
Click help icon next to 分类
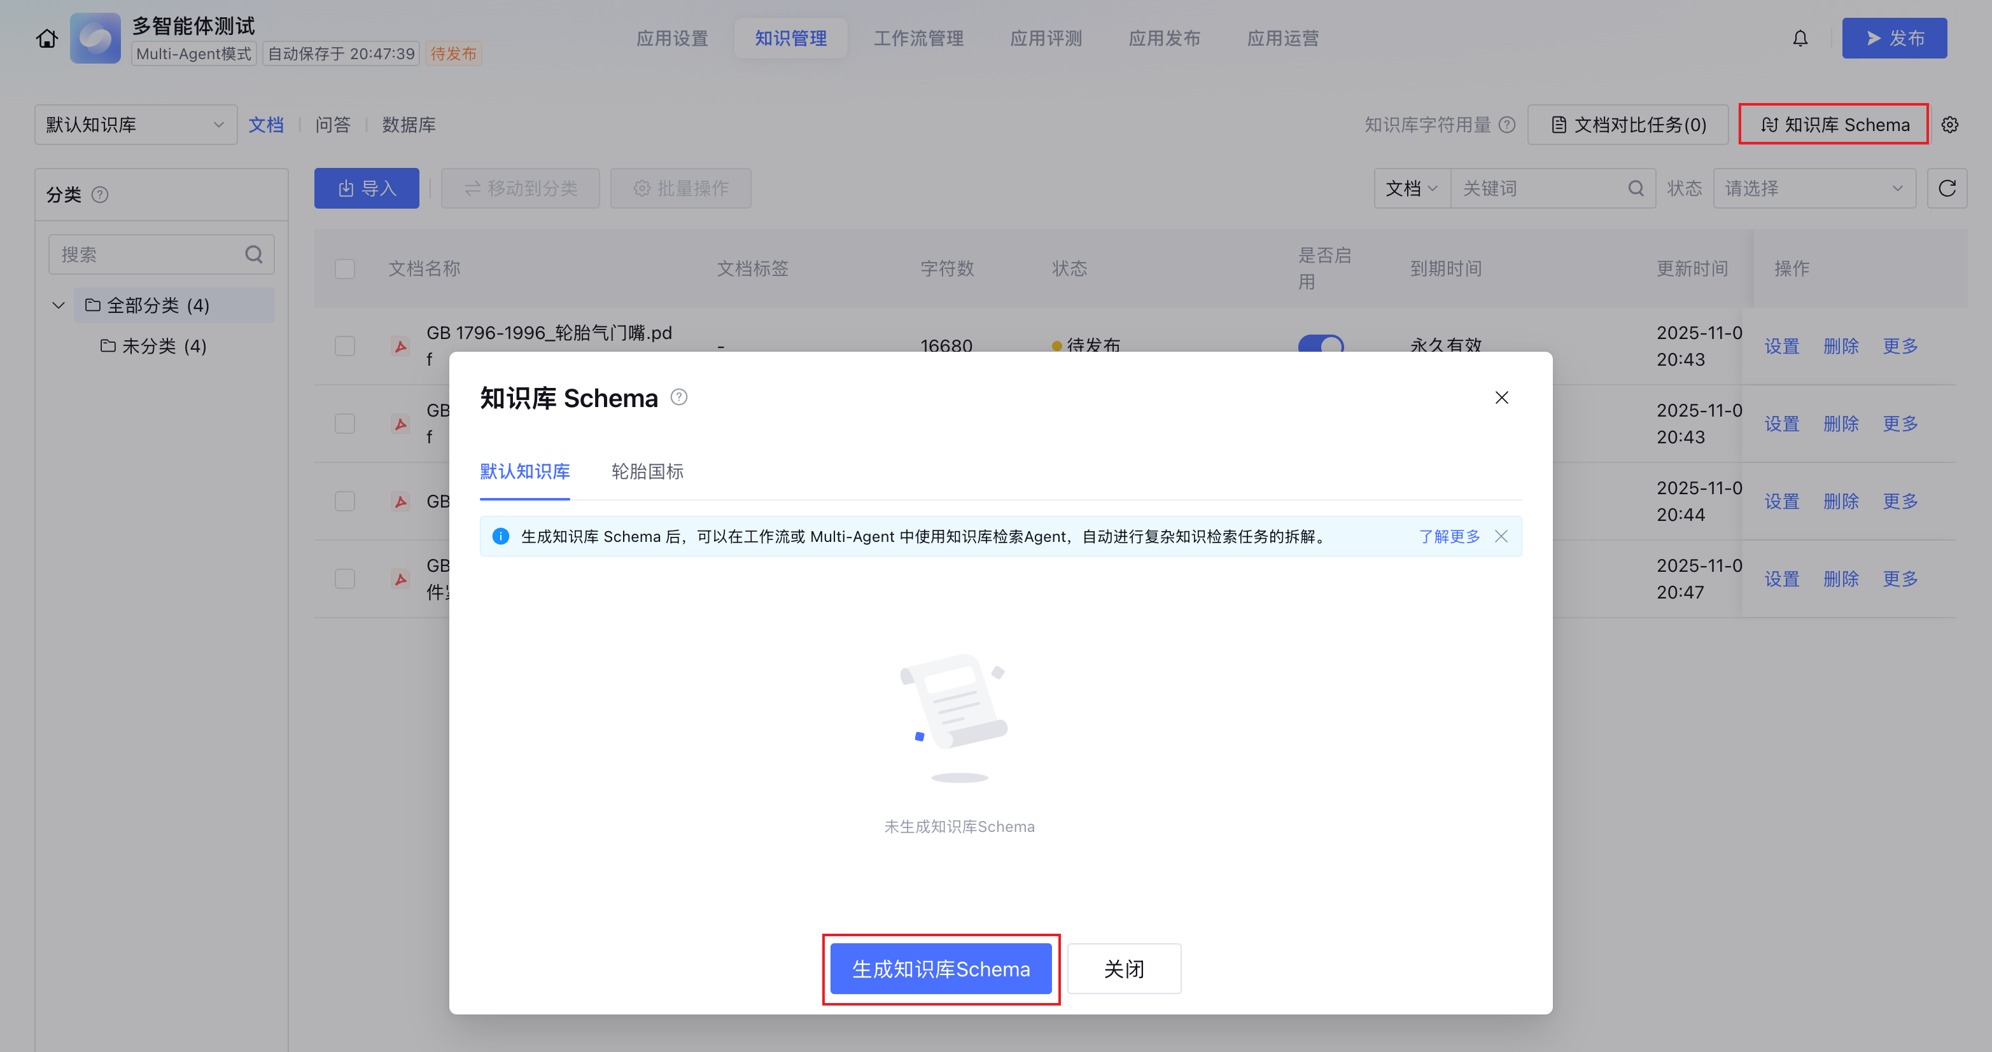pyautogui.click(x=100, y=195)
